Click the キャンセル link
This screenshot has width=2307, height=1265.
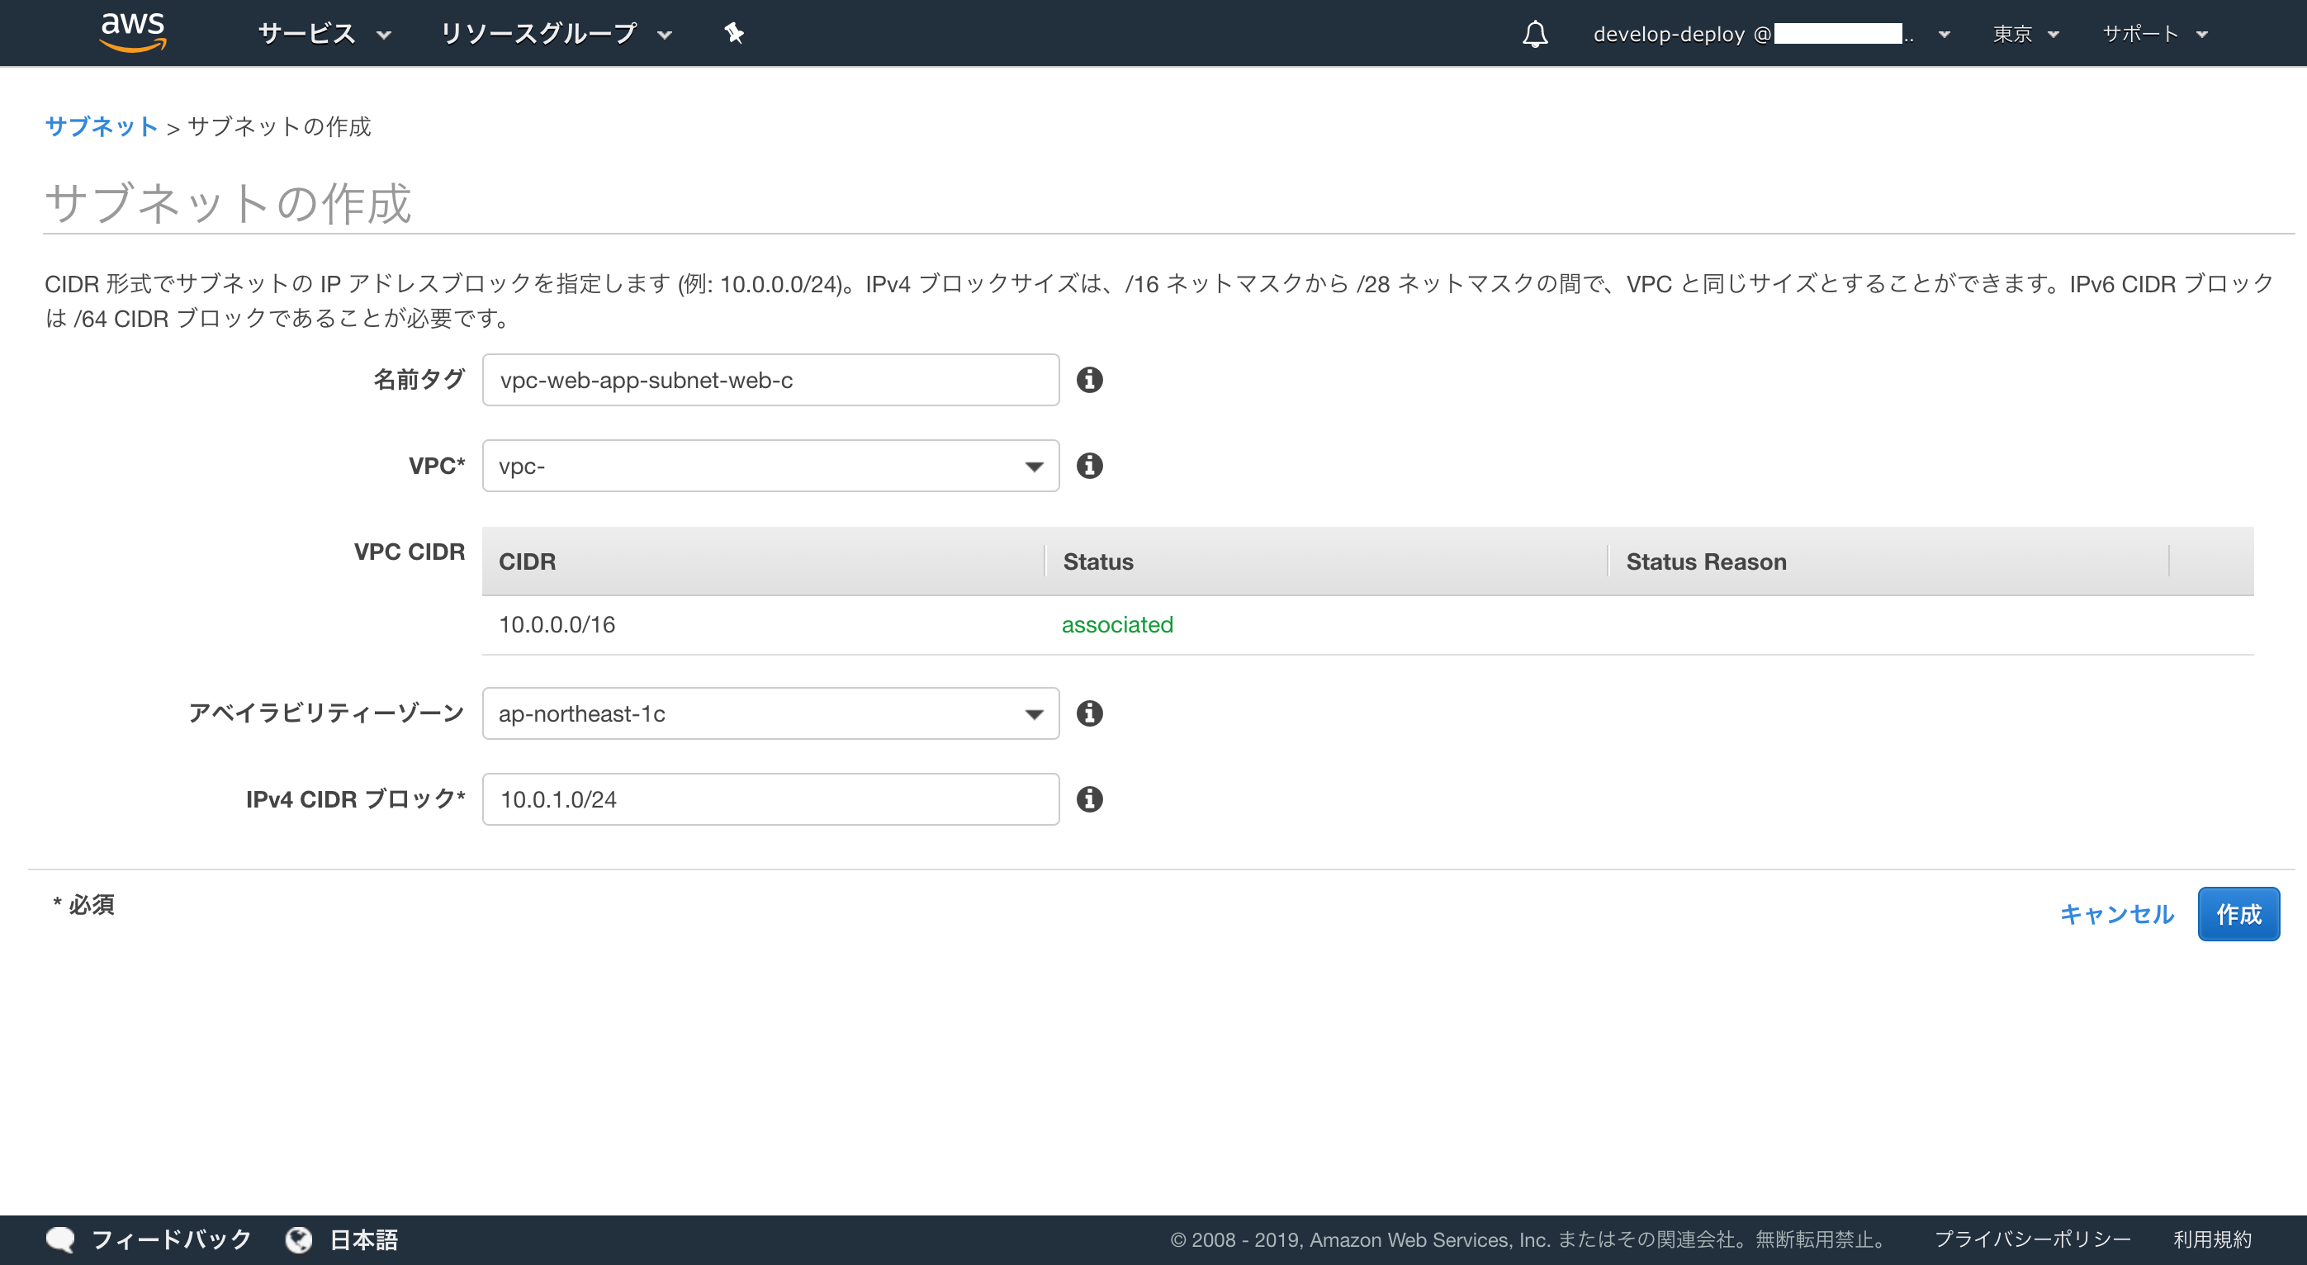tap(2116, 914)
